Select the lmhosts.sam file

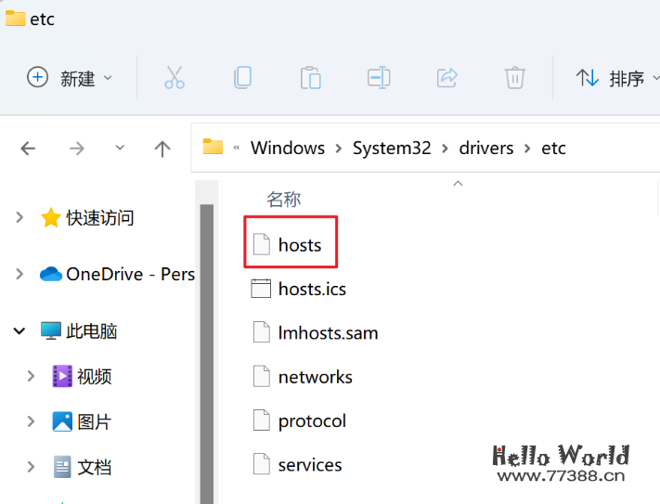point(314,333)
